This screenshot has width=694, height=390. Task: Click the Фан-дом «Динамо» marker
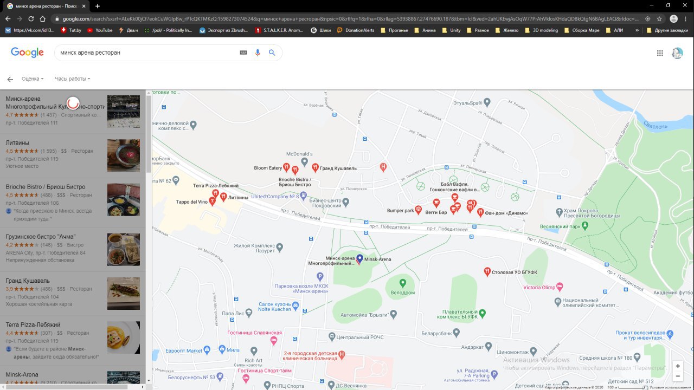tap(480, 212)
